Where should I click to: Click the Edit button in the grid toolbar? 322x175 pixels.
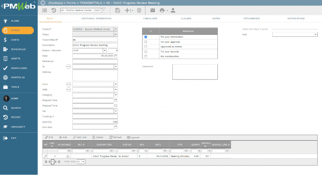click(x=49, y=138)
